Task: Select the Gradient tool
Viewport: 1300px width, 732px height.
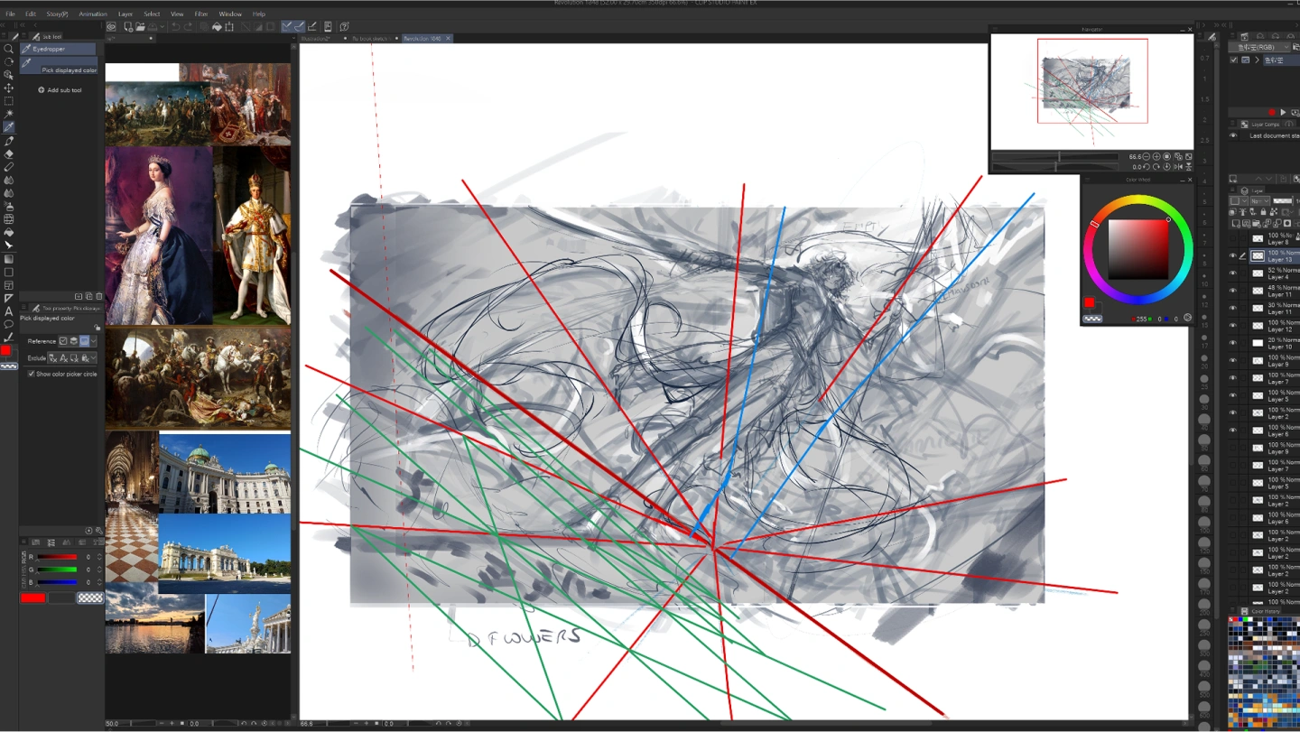Action: 8,258
